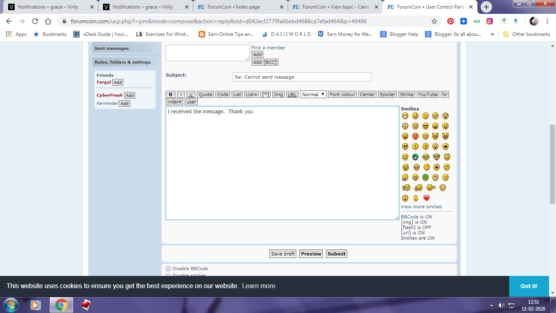Viewport: 556px width, 313px height.
Task: Show hidden system tray icons
Action: 491,305
